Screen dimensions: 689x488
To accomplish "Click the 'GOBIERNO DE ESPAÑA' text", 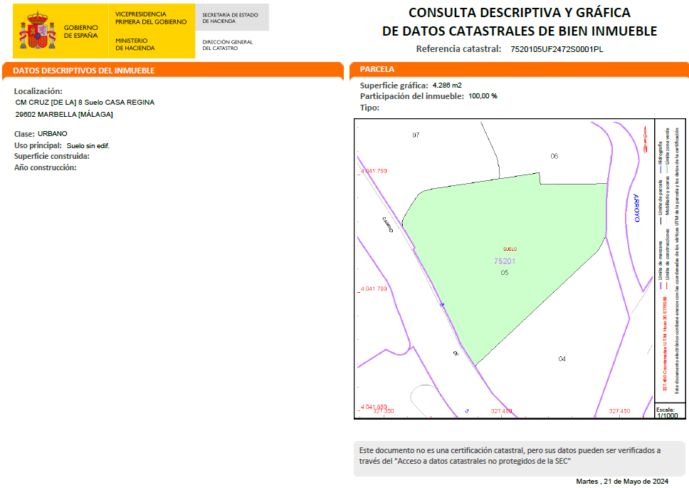I will click(81, 31).
